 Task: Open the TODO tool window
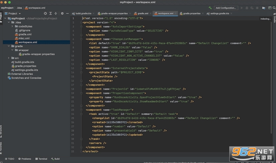(x=10, y=159)
